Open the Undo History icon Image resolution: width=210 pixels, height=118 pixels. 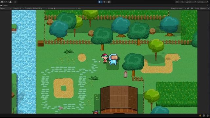[x=177, y=2]
